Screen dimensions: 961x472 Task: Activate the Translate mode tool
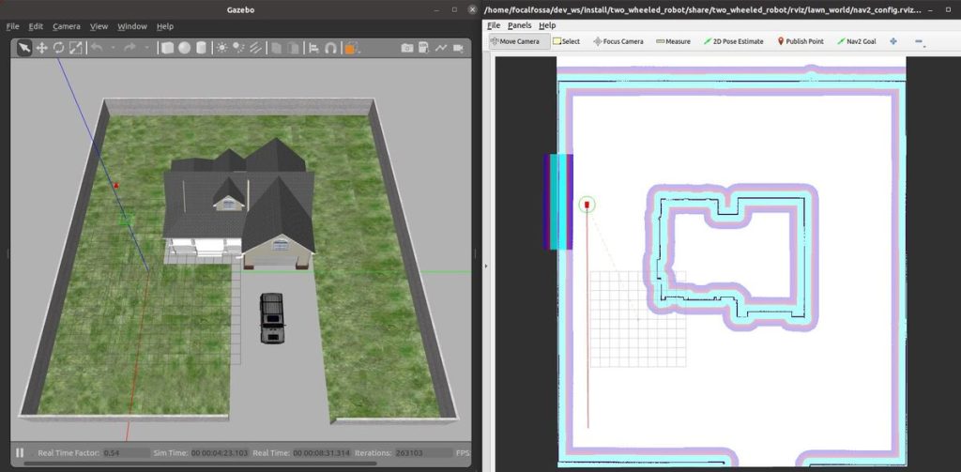pyautogui.click(x=42, y=47)
